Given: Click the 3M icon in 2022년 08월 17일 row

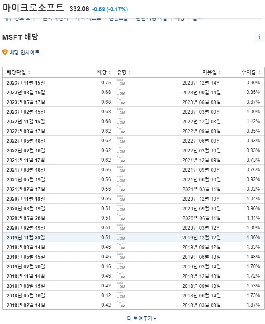Looking at the screenshot, I should tap(121, 131).
